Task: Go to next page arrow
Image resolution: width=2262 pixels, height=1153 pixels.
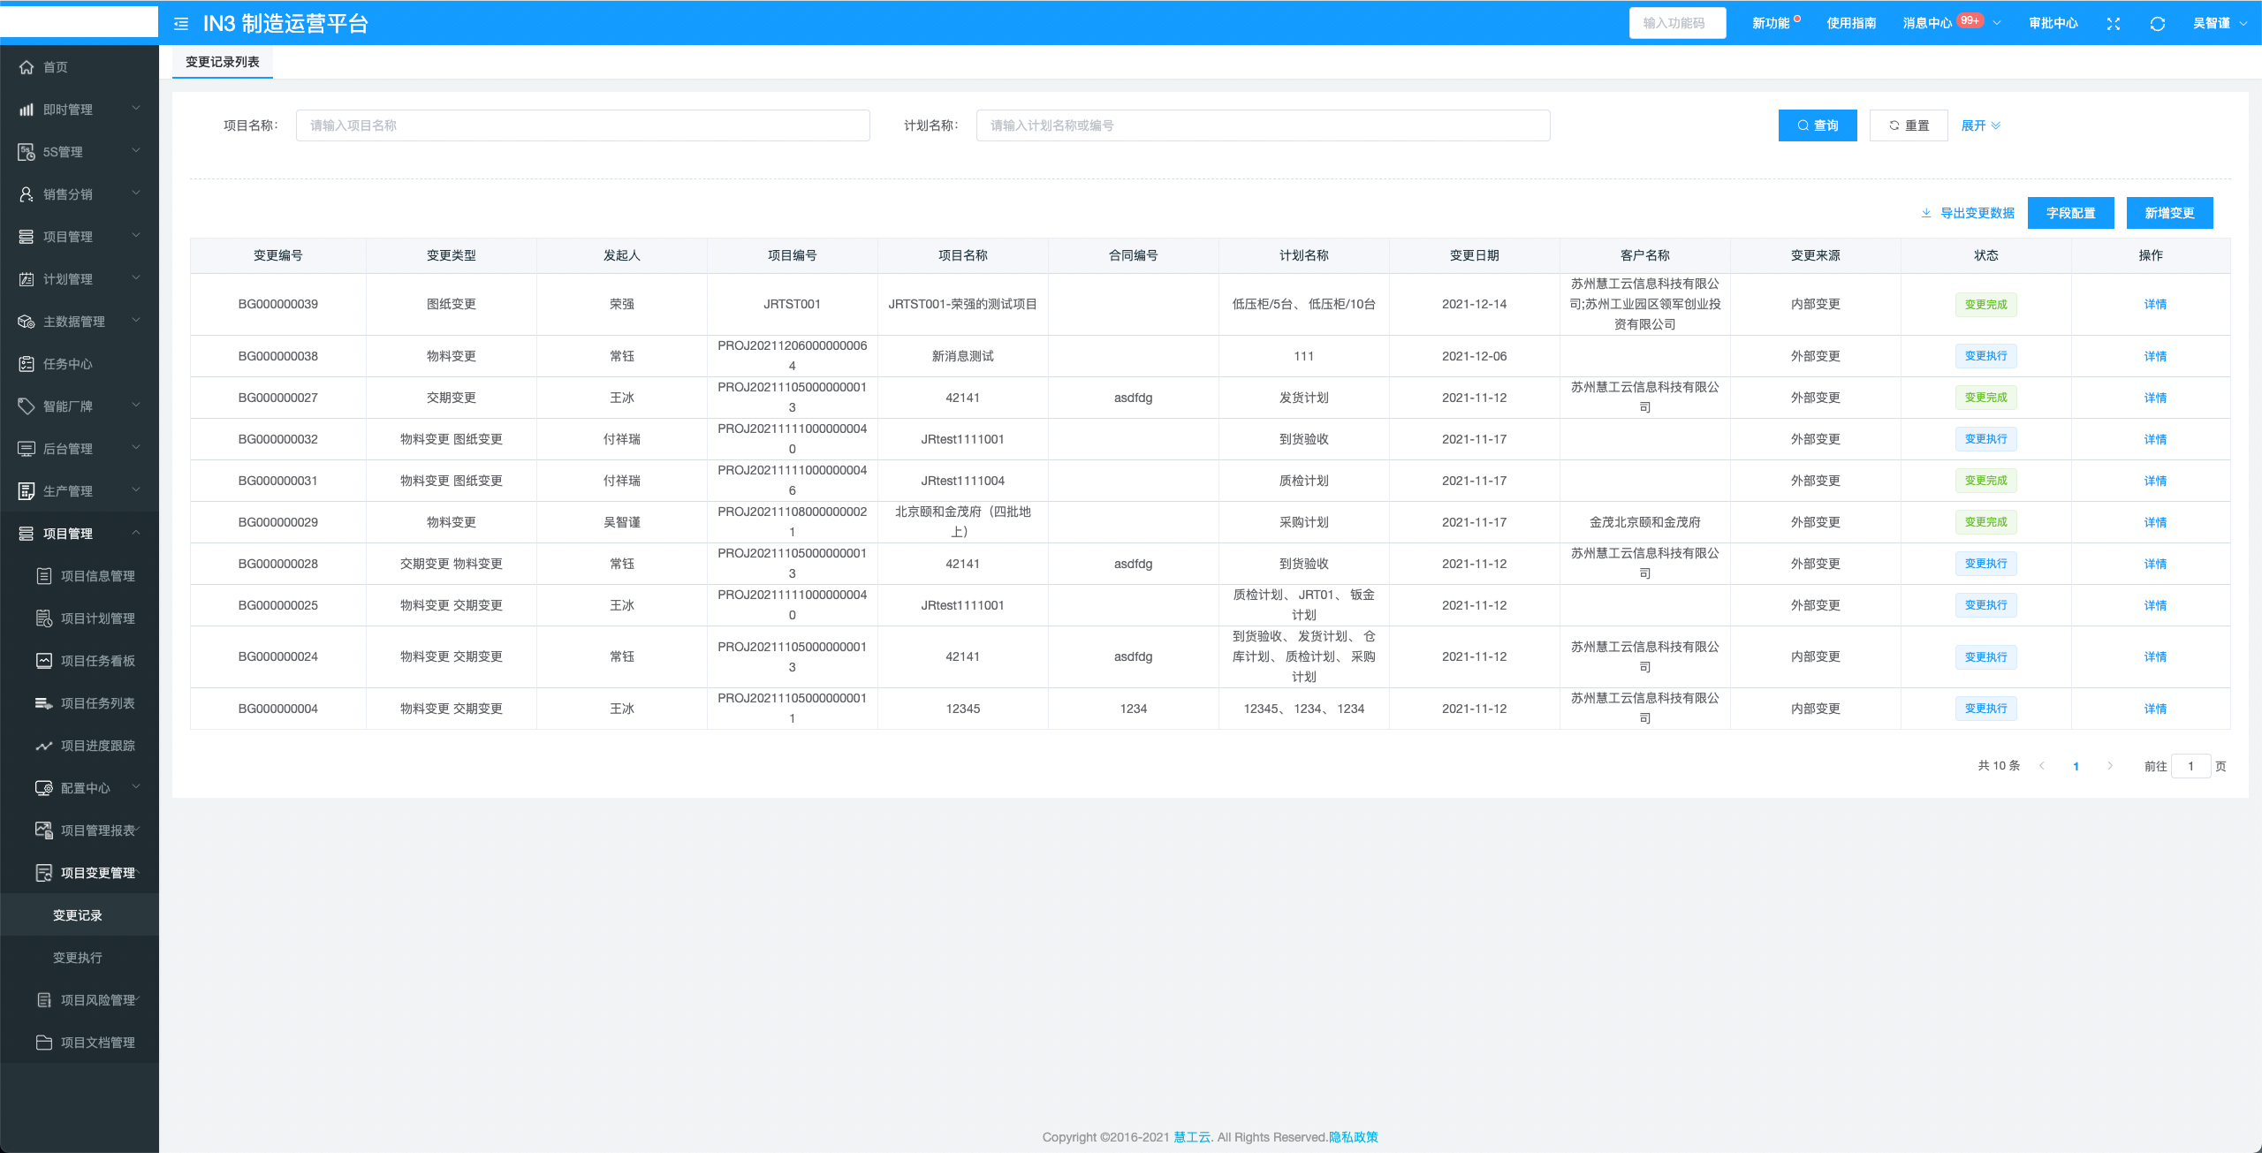Action: pyautogui.click(x=2110, y=766)
